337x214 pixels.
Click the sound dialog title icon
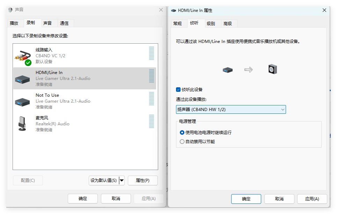coord(10,10)
